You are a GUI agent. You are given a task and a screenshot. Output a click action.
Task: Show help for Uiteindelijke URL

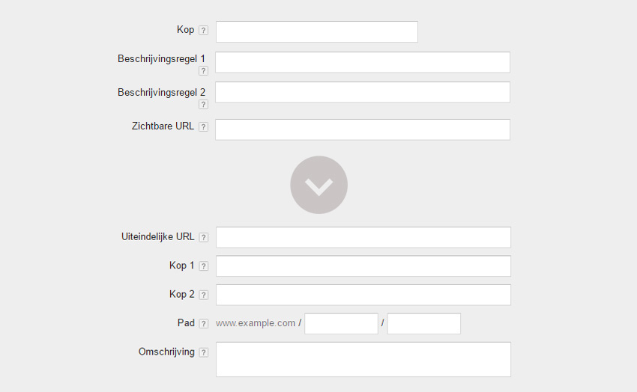click(x=204, y=238)
